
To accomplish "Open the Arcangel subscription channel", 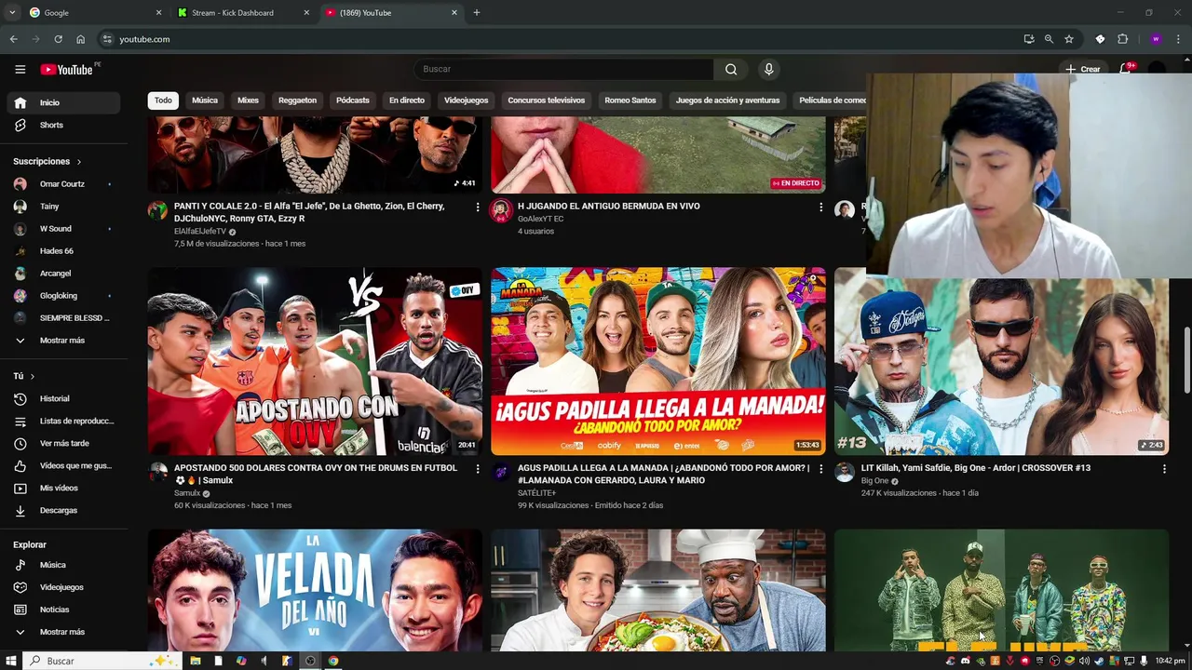I will (x=61, y=274).
